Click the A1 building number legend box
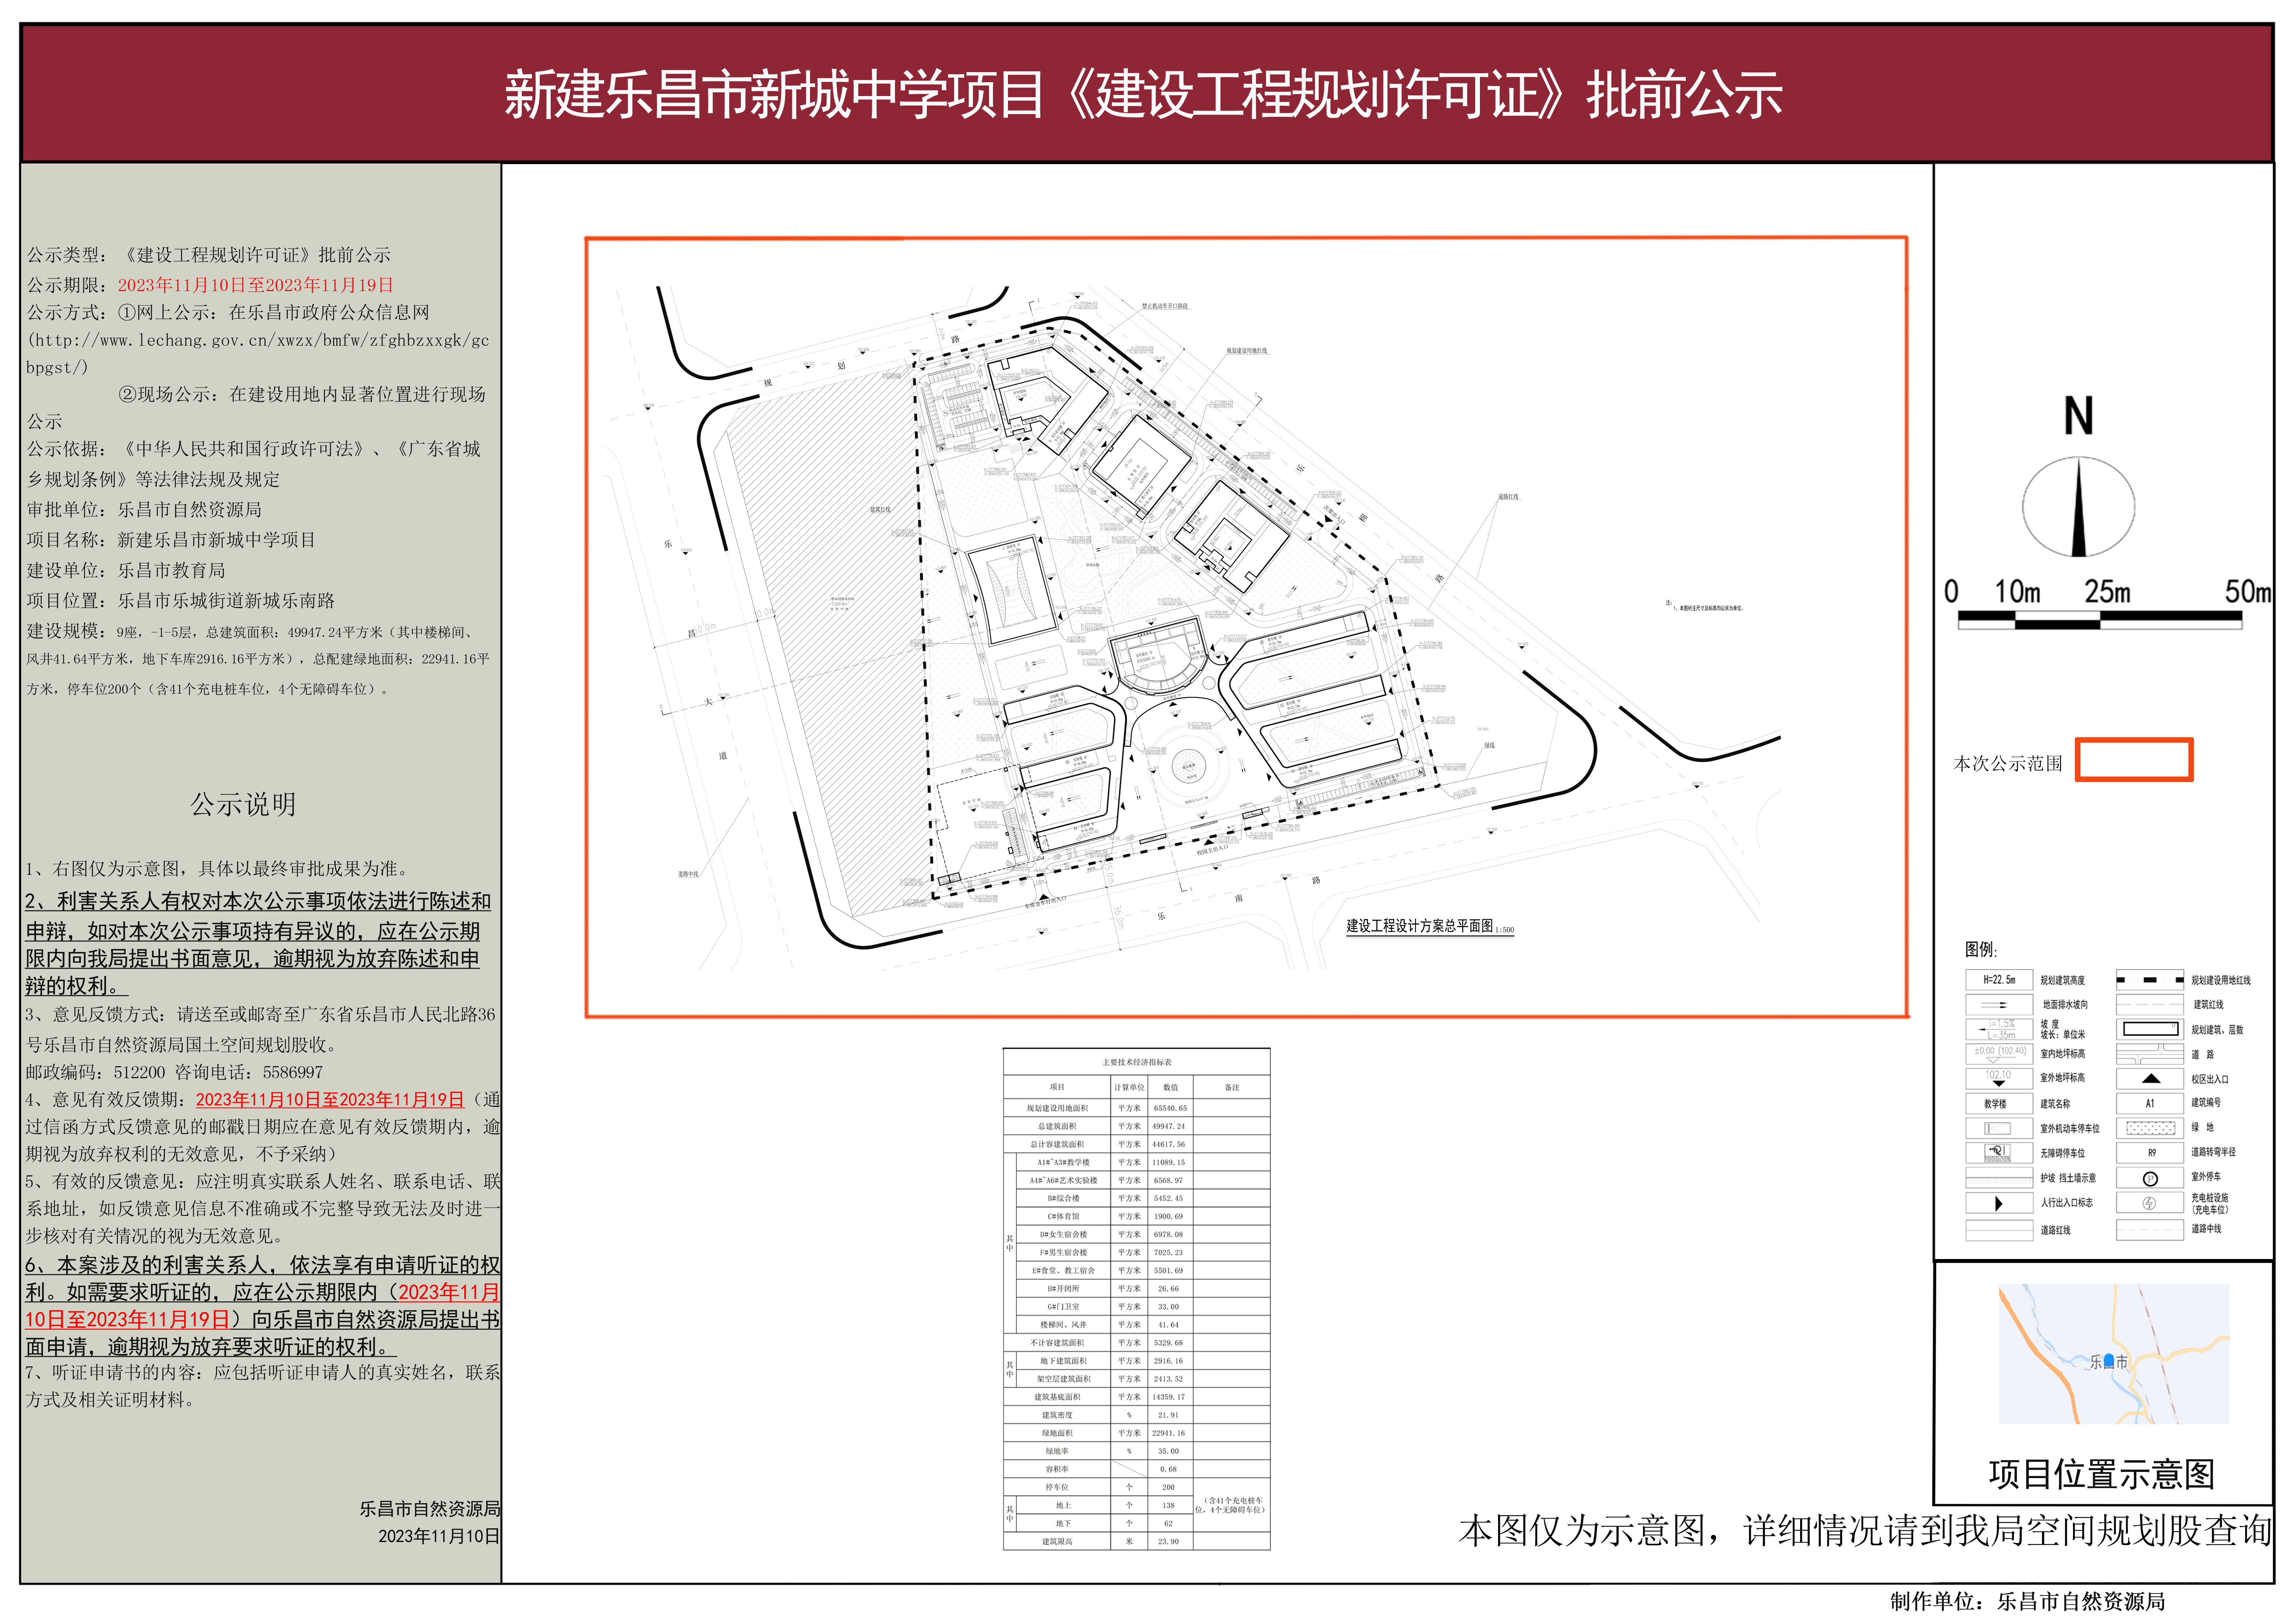 2150,1103
